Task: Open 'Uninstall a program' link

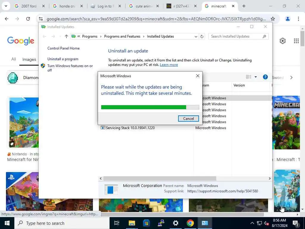Action: coord(63,59)
